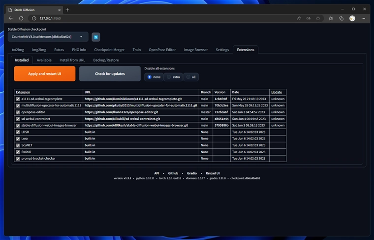Open the browser profile avatar
This screenshot has width=374, height=240.
(x=352, y=18)
